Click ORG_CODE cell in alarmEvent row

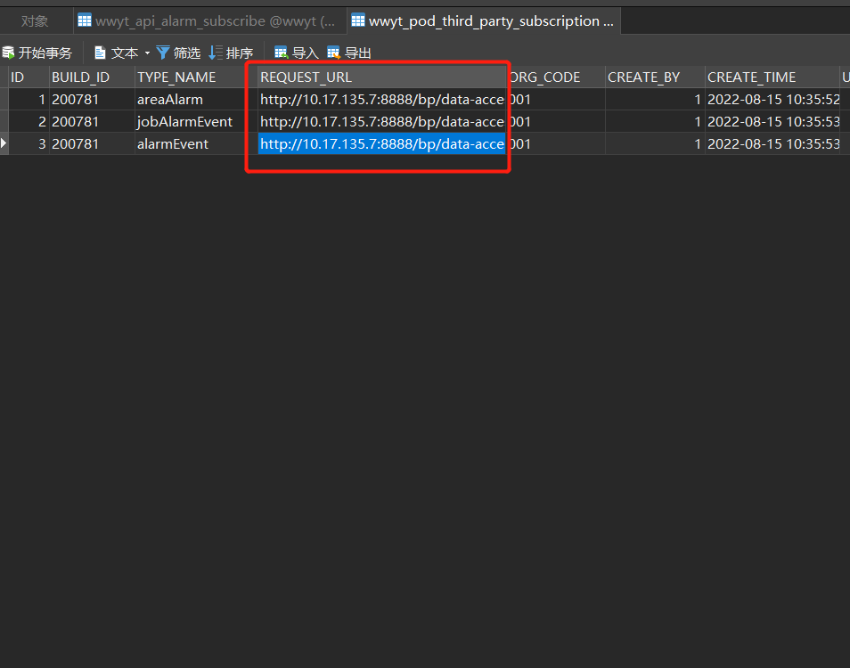click(556, 143)
